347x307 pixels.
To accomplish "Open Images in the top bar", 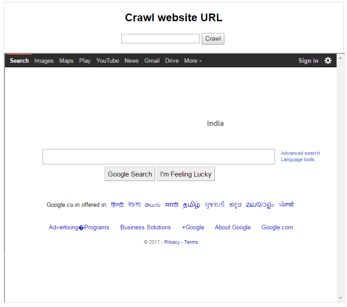I will 44,60.
